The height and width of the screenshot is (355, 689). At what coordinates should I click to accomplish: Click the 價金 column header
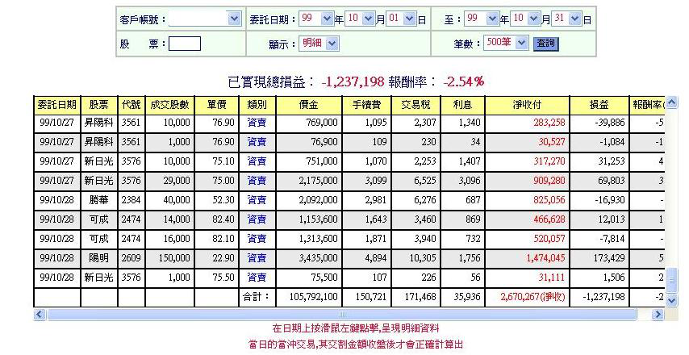click(308, 105)
